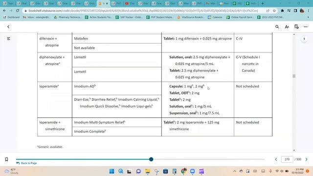Reload the page
This screenshot has height=176, width=313.
coord(18,11)
